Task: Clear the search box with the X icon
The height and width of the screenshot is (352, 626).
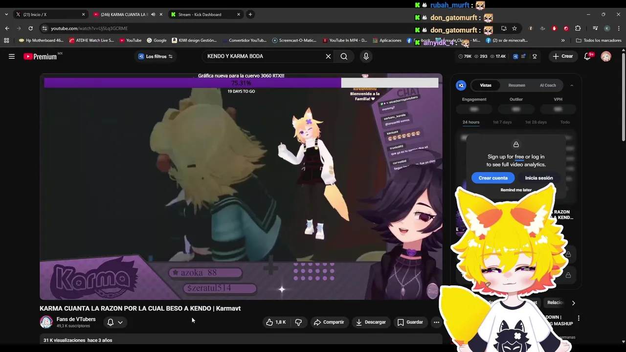Action: coord(328,56)
